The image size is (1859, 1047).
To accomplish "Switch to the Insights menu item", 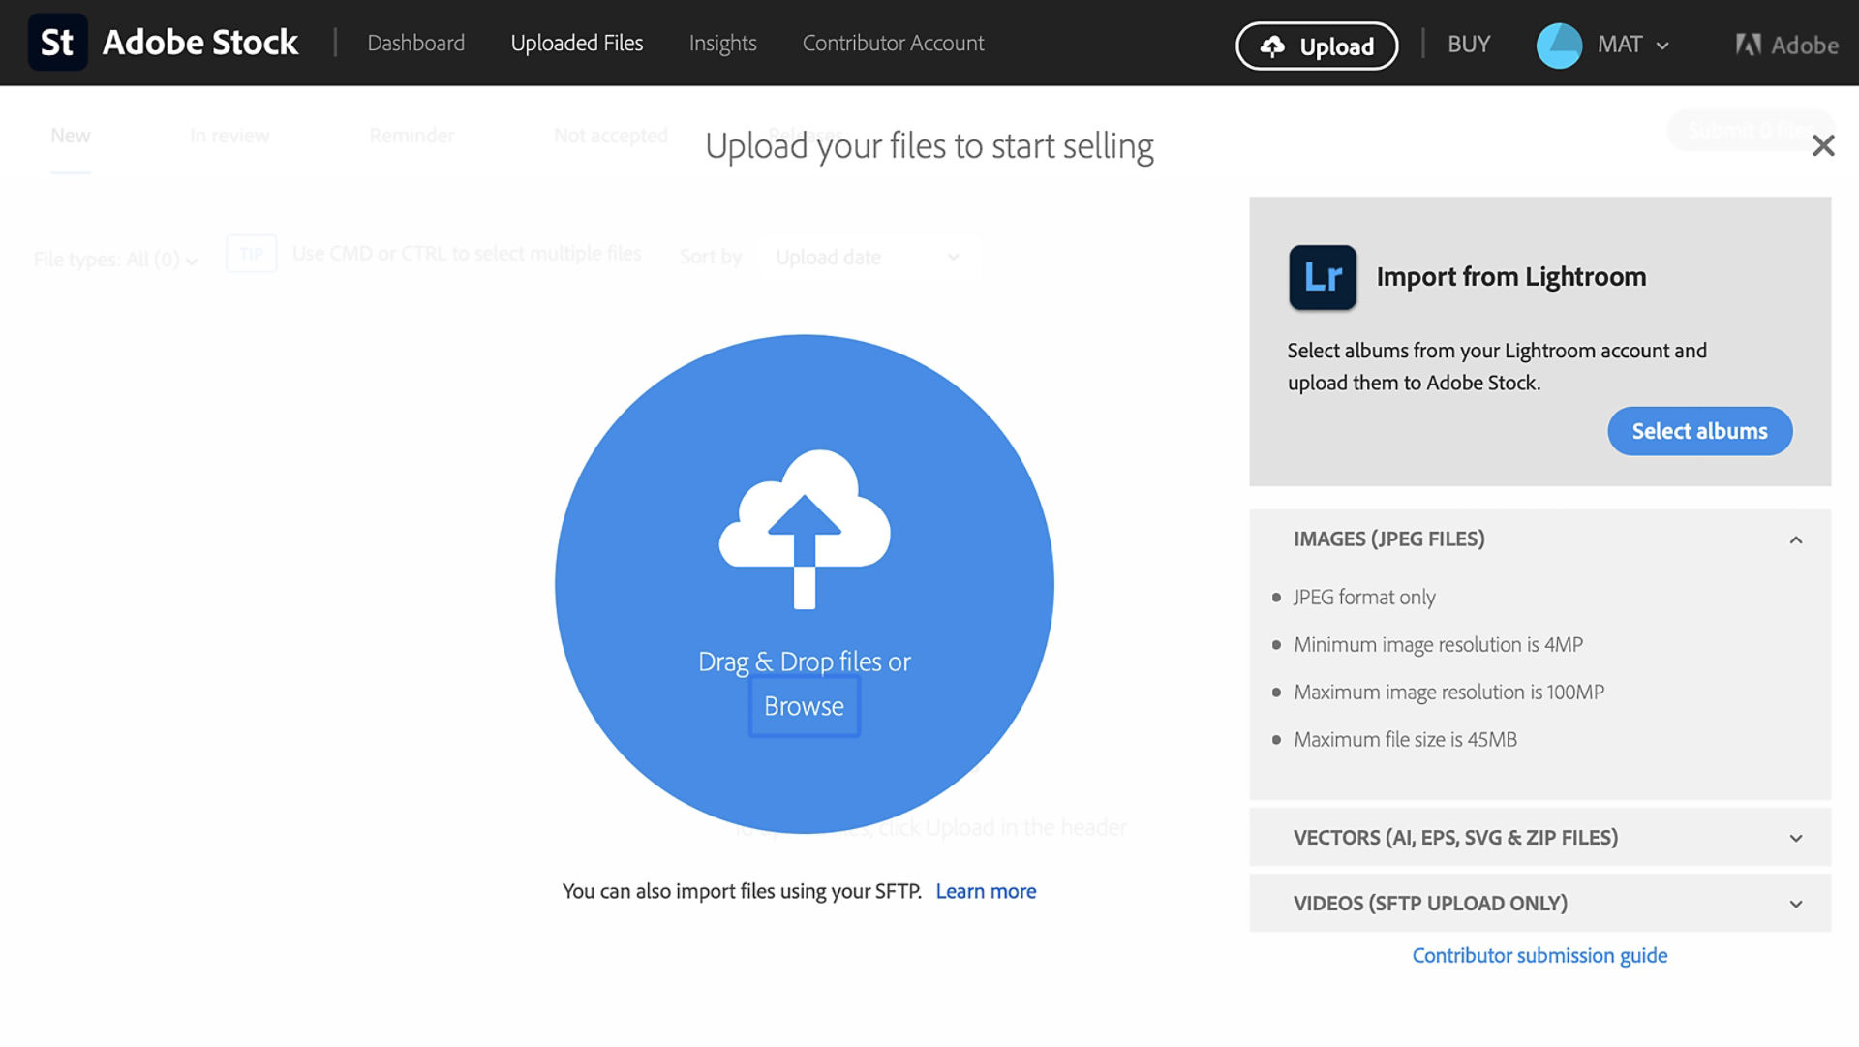I will pyautogui.click(x=721, y=43).
